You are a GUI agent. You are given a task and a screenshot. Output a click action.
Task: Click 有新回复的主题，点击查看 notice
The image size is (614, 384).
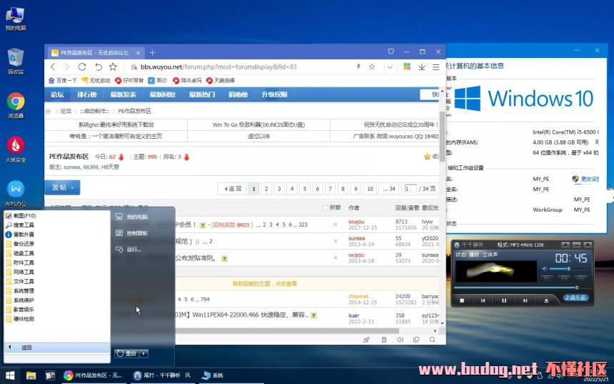265,284
